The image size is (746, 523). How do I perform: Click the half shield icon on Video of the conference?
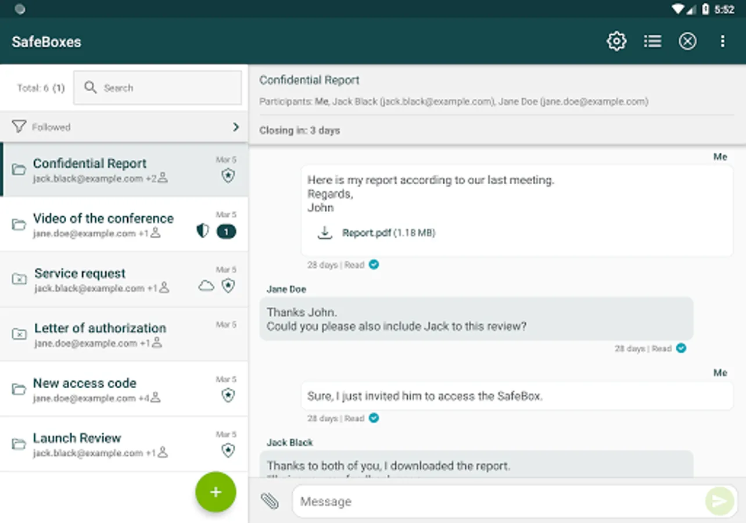click(x=202, y=231)
